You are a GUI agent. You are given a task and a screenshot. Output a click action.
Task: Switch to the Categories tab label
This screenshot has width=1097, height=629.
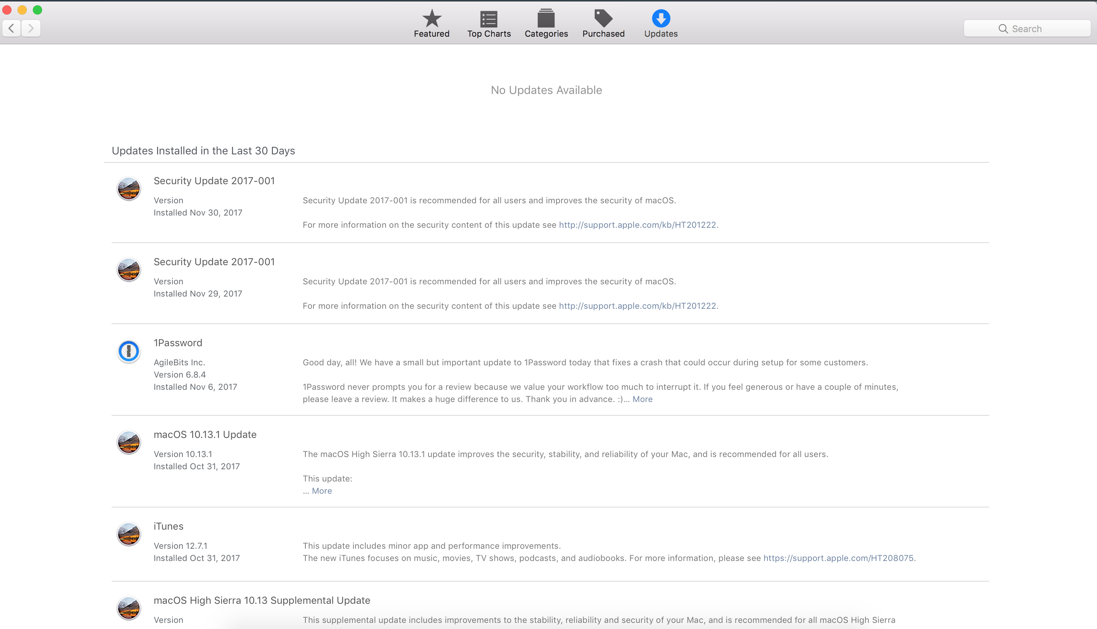click(x=546, y=34)
